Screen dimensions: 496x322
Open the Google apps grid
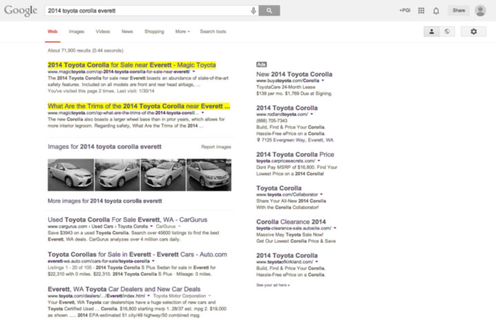tap(421, 10)
